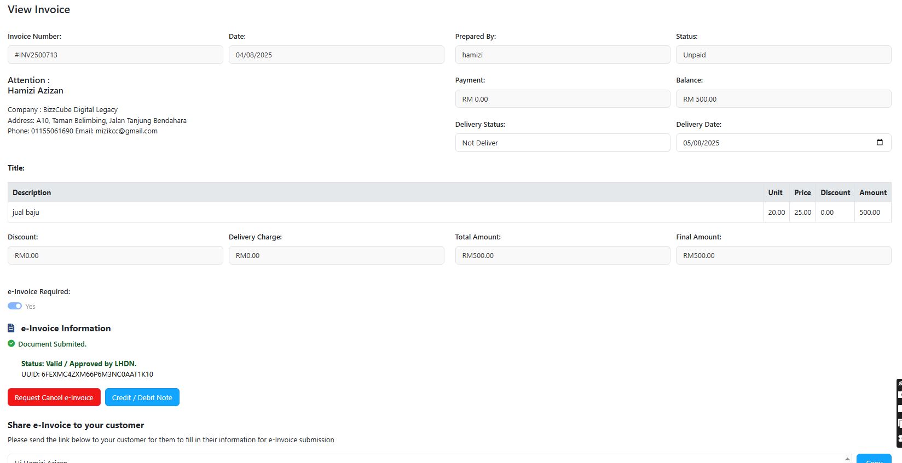
Task: Click the Copy button beside the share message
Action: pyautogui.click(x=874, y=459)
